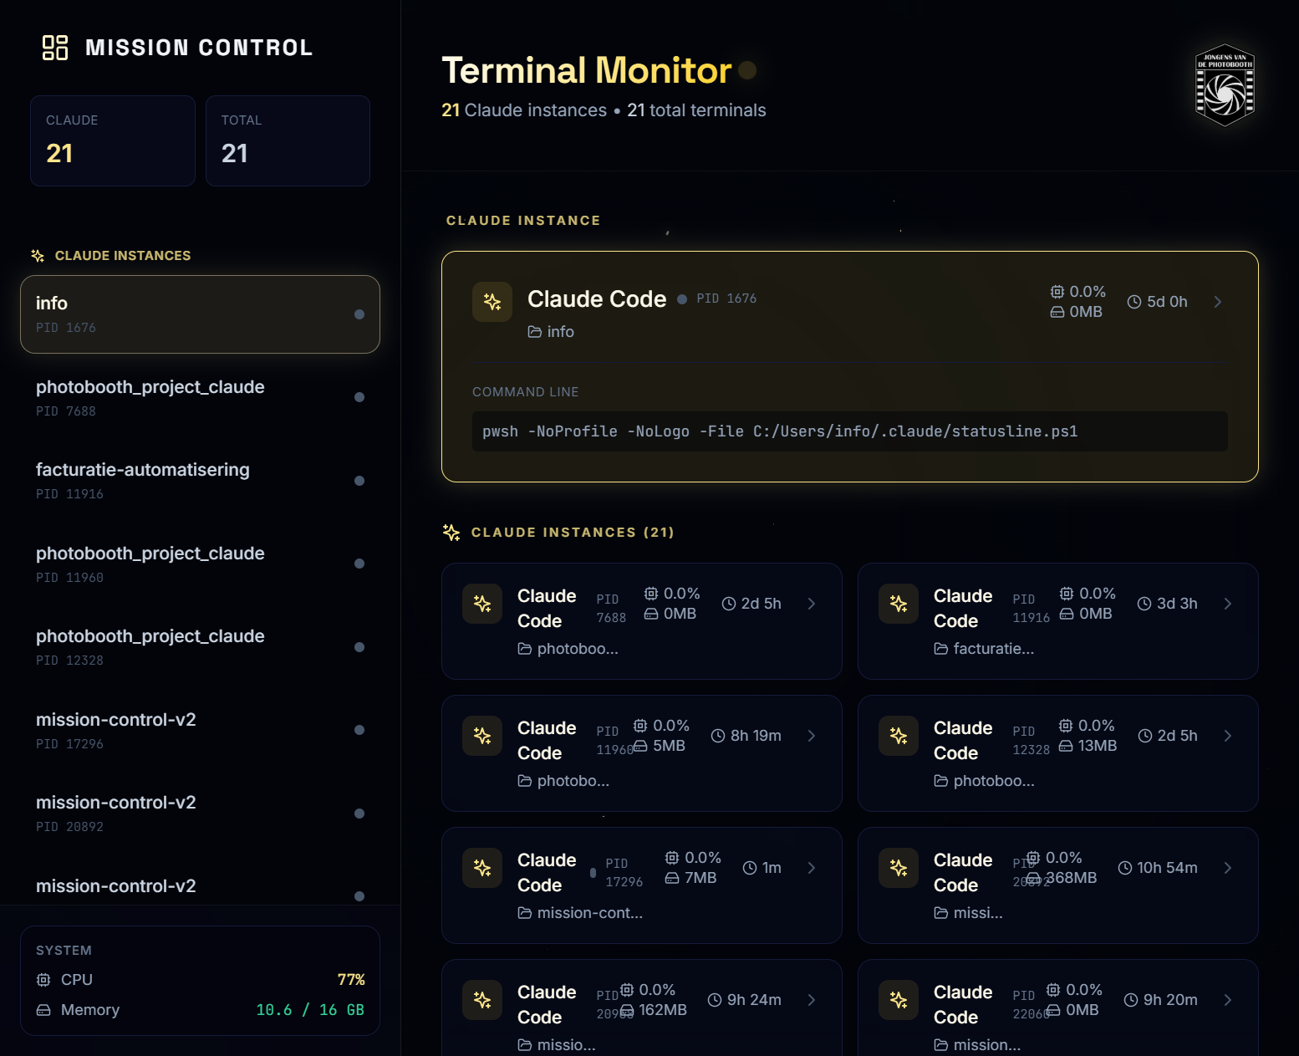Click the pwsh command line text box
Viewport: 1299px width, 1056px height.
(x=849, y=431)
